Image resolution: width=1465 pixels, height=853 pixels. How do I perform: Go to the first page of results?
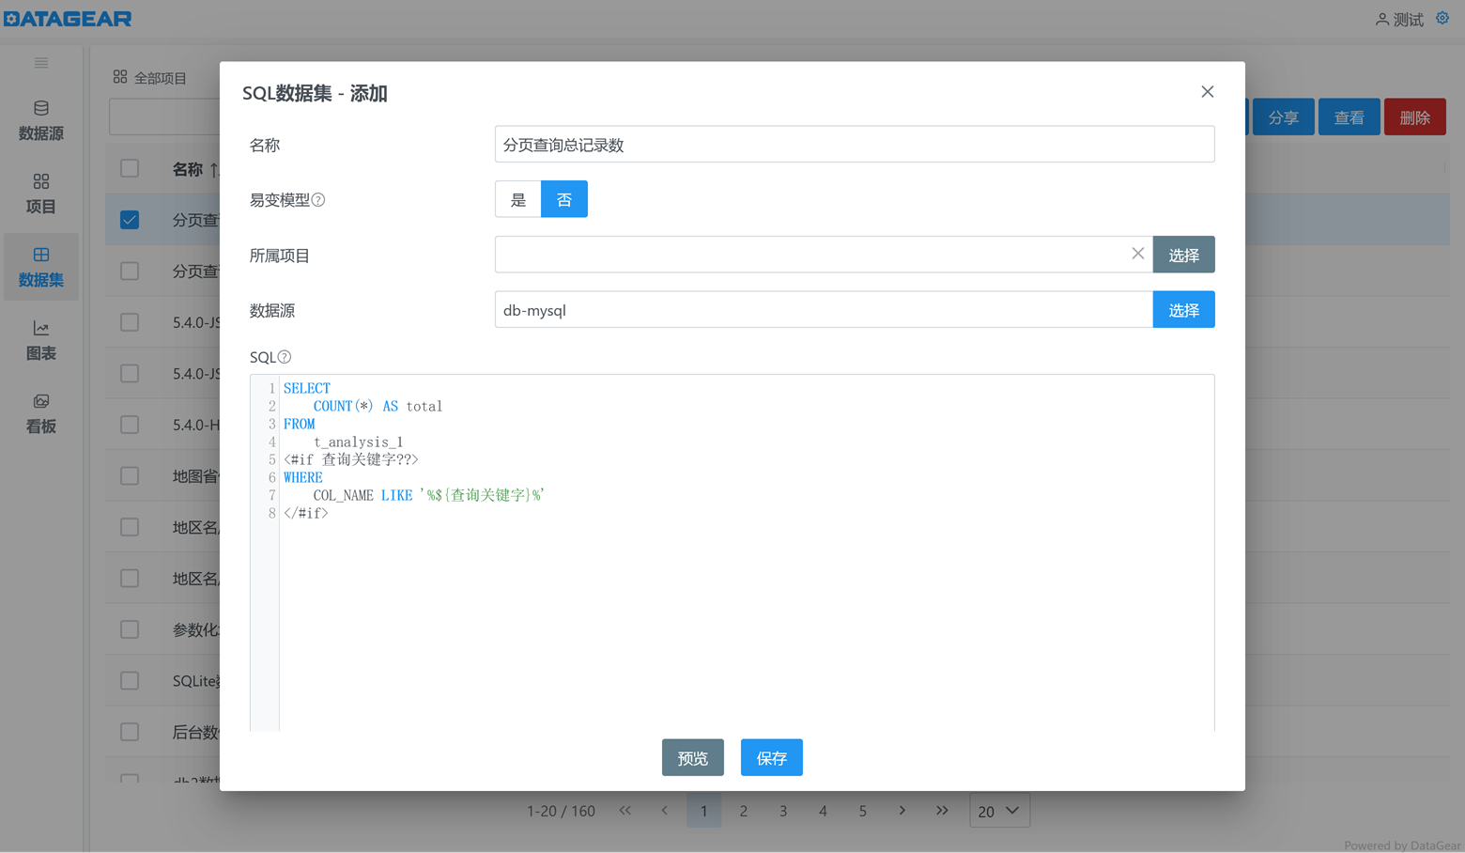coord(625,810)
